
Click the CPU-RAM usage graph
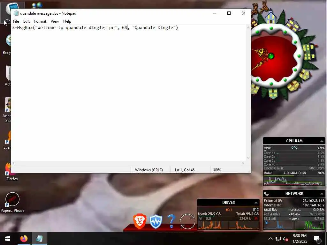(x=294, y=181)
